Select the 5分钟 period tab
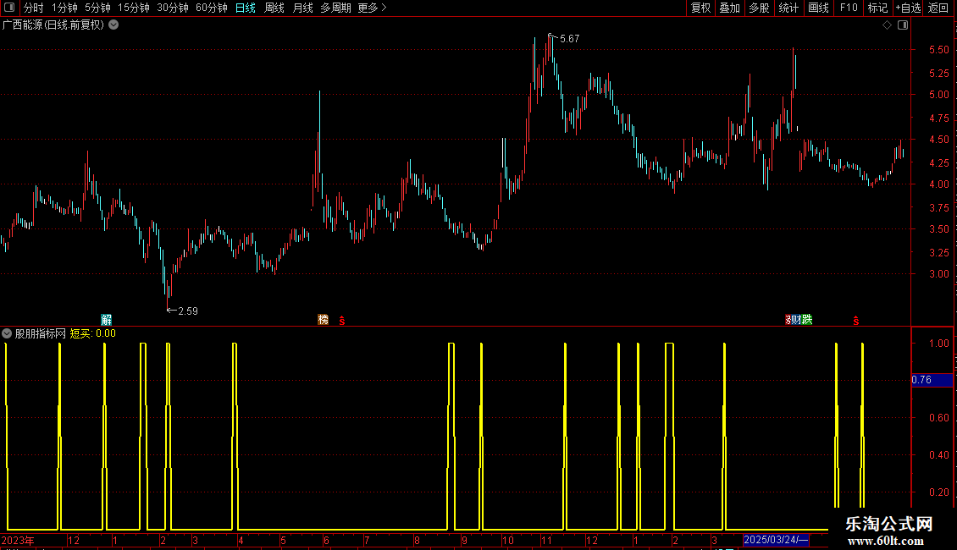This screenshot has width=957, height=550. [x=97, y=8]
